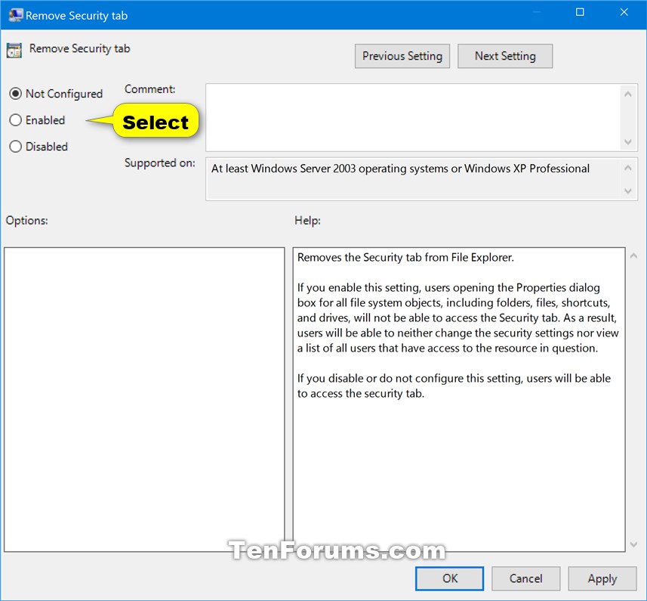Maximize the Remove Security tab window
647x601 pixels.
[580, 12]
